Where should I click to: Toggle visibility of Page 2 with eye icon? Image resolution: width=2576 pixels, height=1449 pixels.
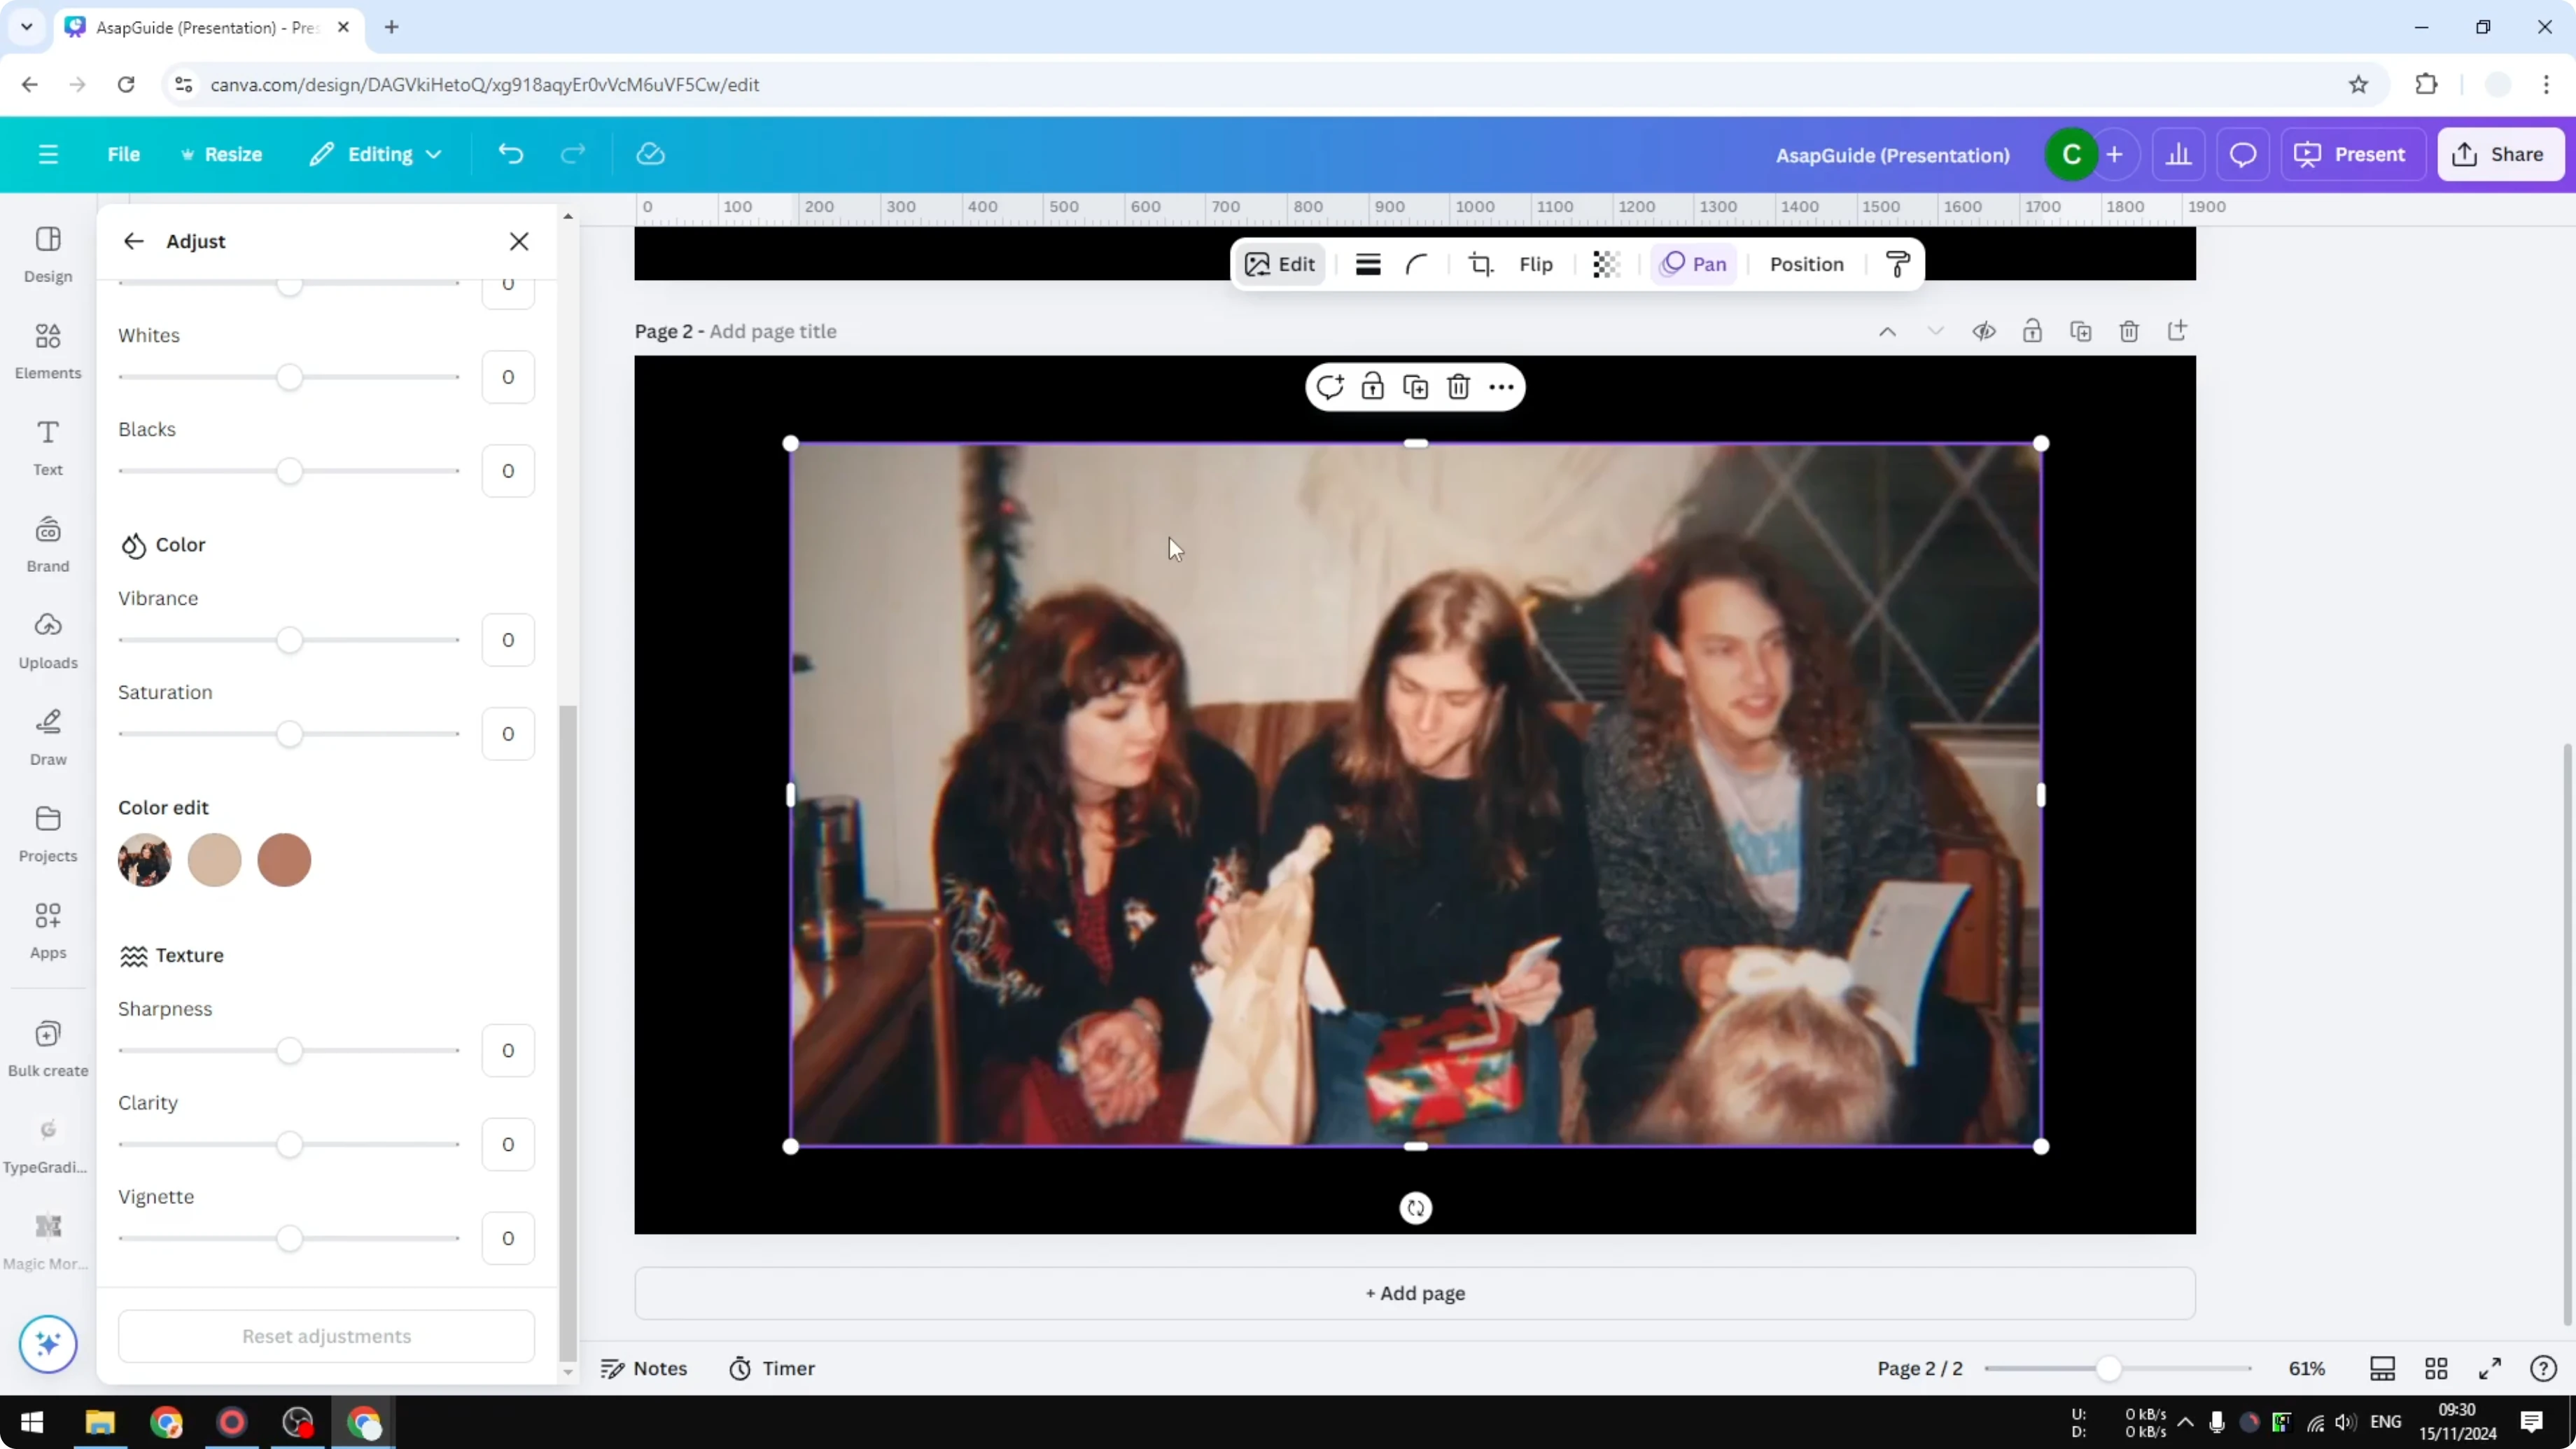[1985, 331]
